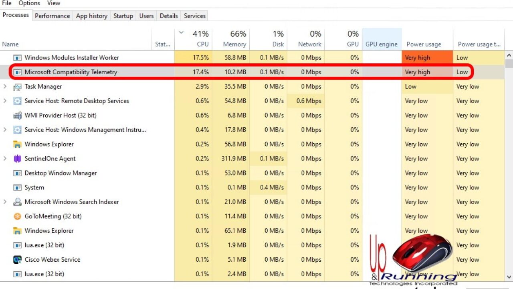Click the GoToMeeting orange flower icon

pyautogui.click(x=17, y=216)
